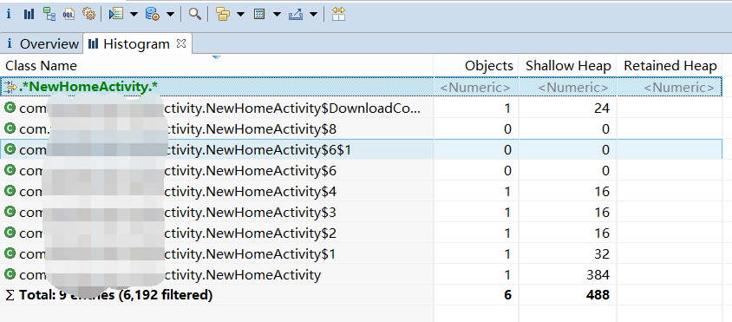Open the Histogram toolbar icon

coord(29,14)
